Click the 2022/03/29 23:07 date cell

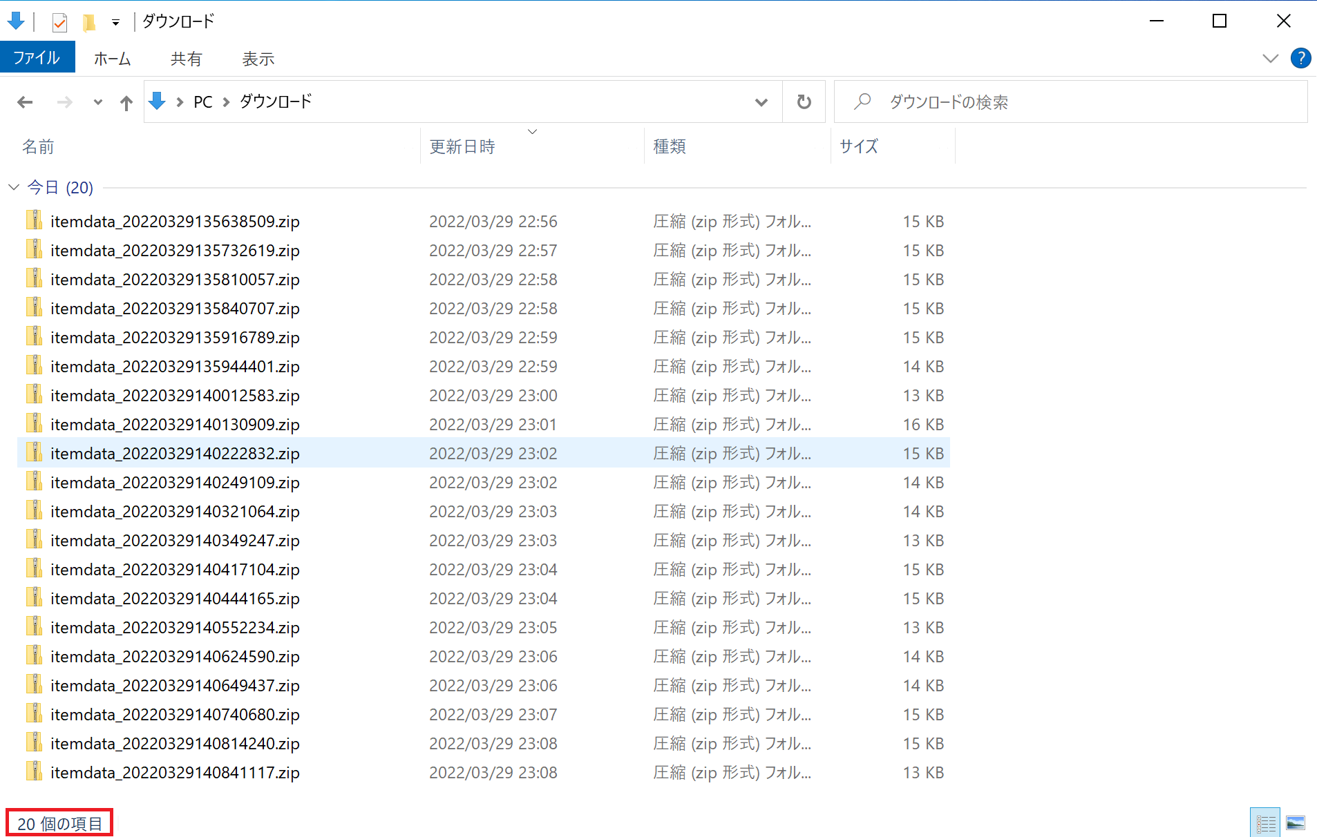pyautogui.click(x=493, y=715)
